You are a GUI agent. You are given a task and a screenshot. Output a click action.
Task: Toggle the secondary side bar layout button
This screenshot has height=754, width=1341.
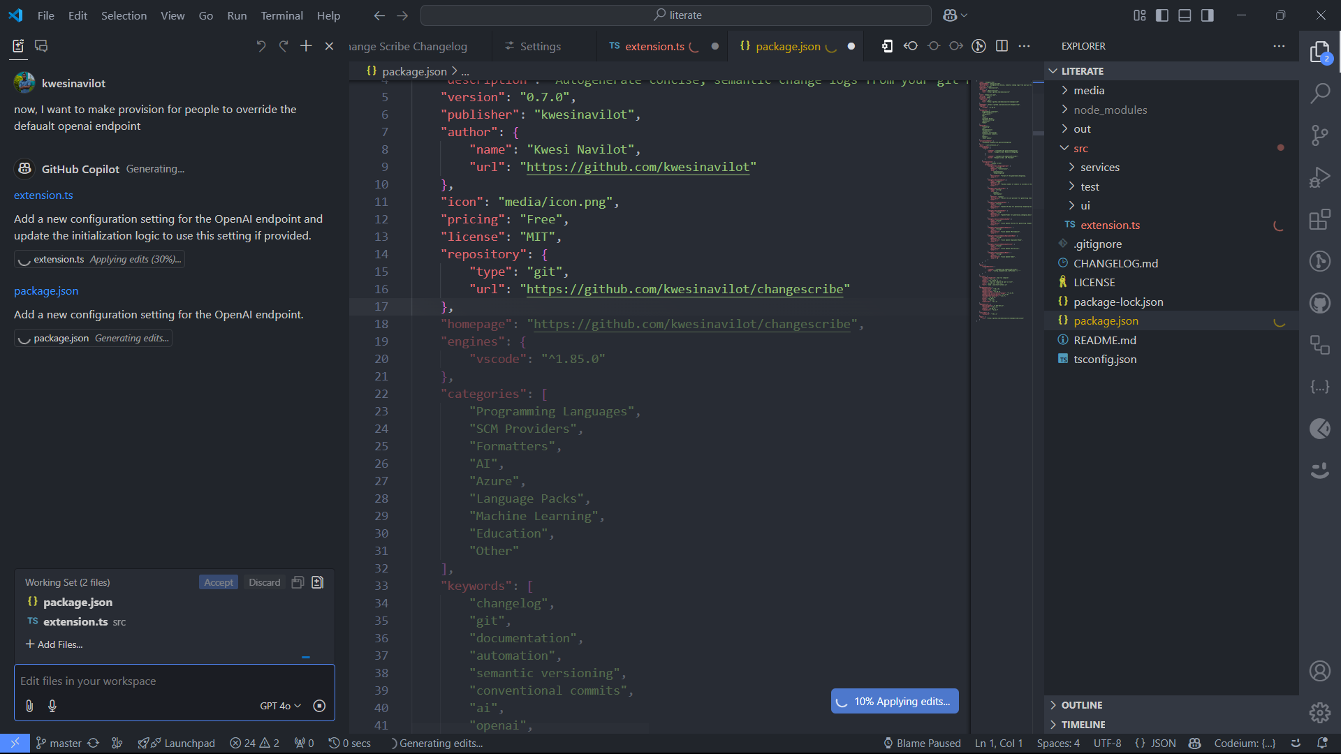coord(1208,15)
